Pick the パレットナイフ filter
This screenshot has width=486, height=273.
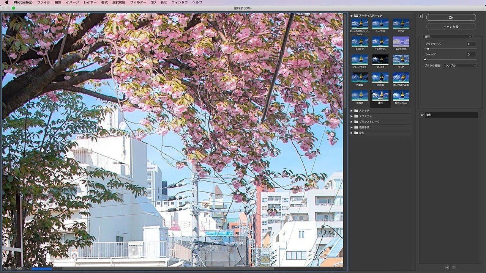[x=359, y=60]
